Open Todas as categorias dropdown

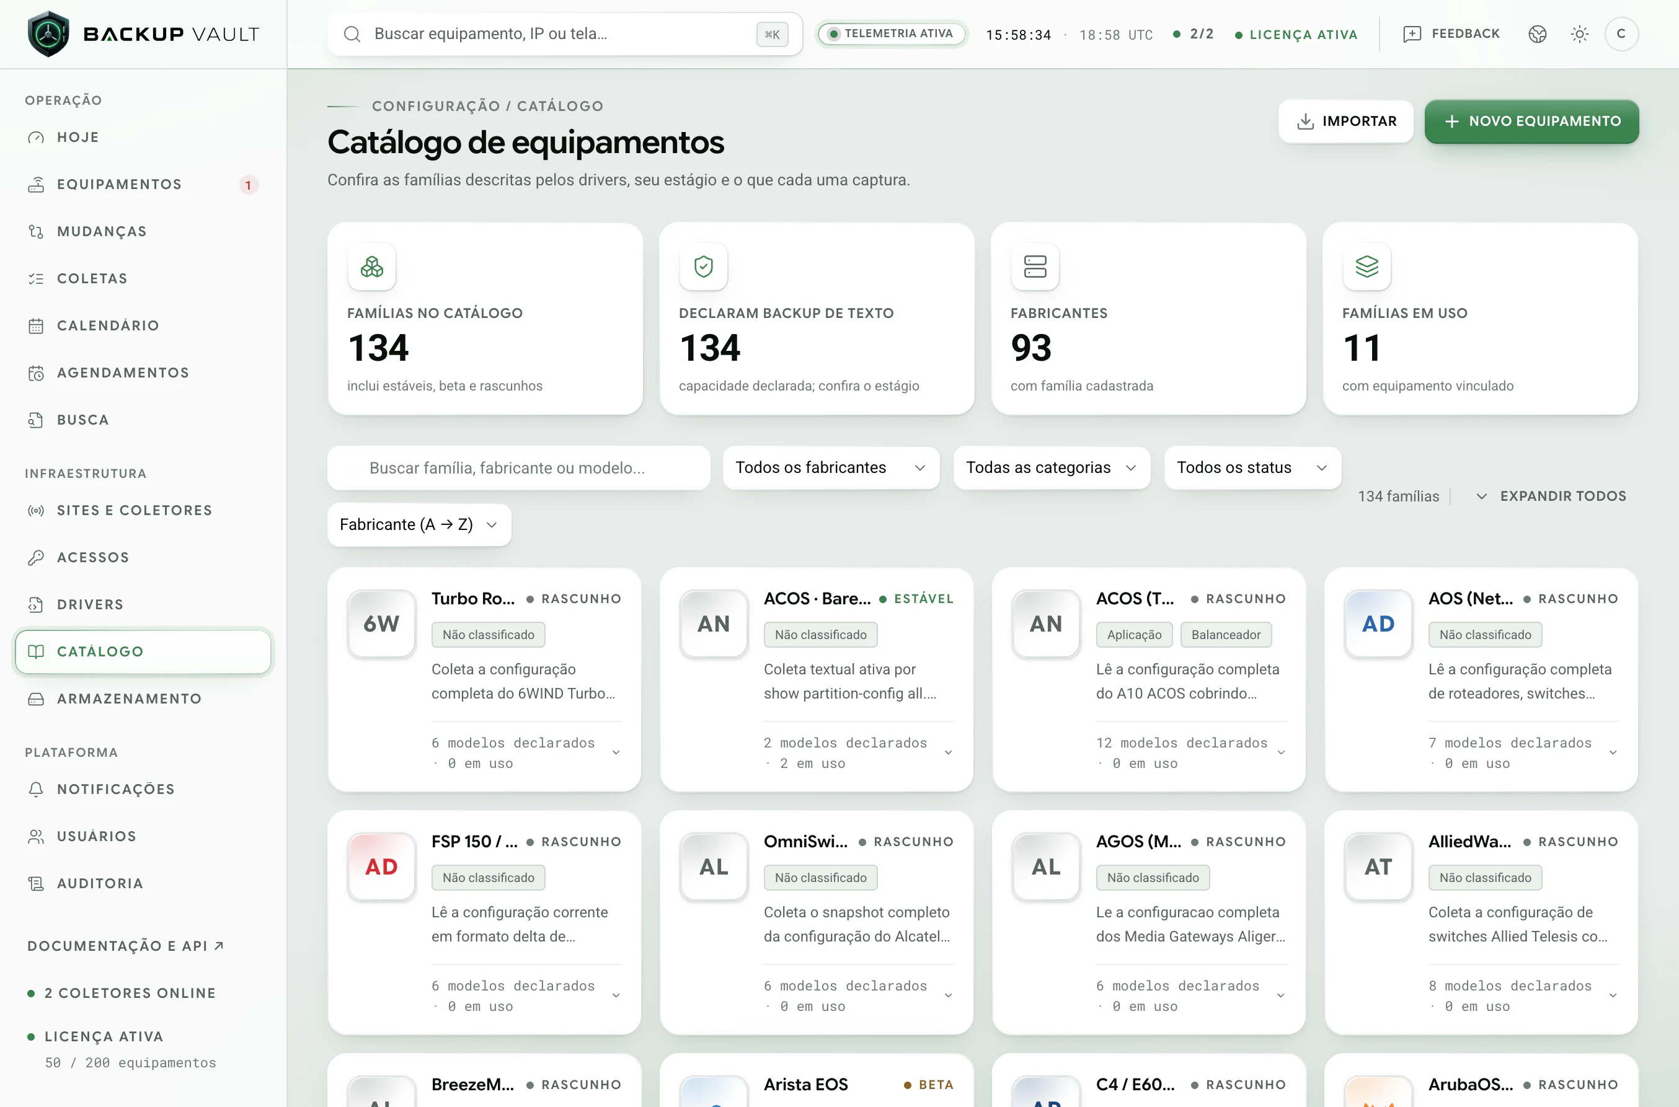coord(1052,467)
